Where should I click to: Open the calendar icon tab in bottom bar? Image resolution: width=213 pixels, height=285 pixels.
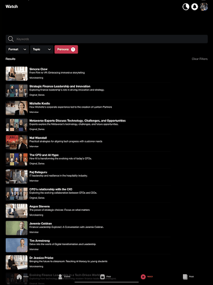pyautogui.click(x=102, y=276)
